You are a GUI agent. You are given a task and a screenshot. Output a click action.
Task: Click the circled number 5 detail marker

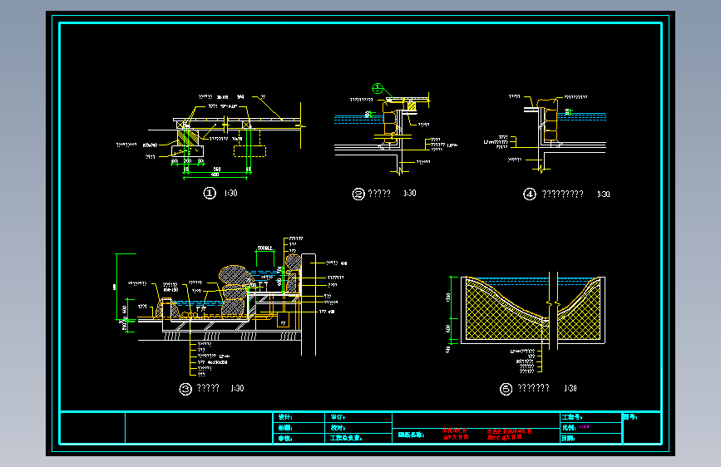tap(506, 390)
